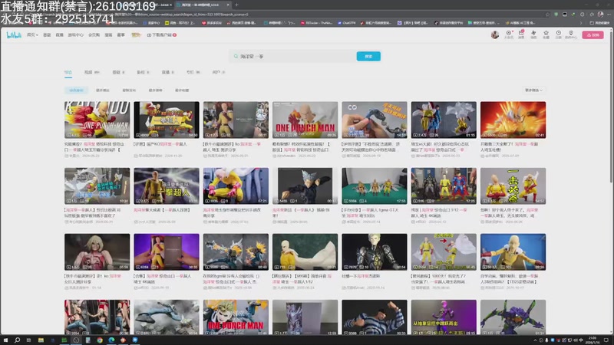Screen dimensions: 614x345
Task: Open the 消息 messages icon
Action: point(521,34)
